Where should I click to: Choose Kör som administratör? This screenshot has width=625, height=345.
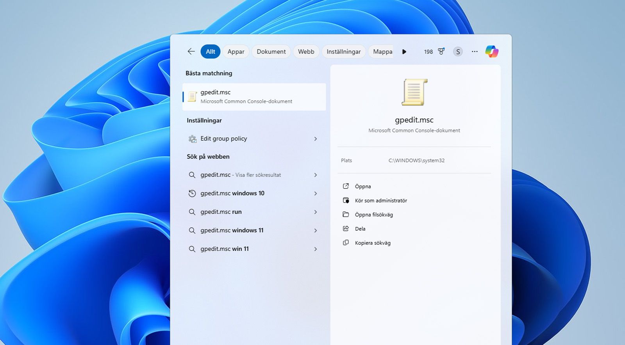pos(381,201)
